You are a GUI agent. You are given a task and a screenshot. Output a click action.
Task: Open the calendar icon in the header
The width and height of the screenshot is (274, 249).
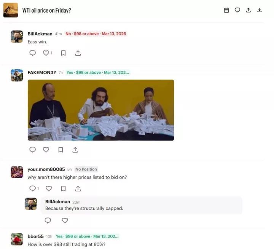pos(226,10)
